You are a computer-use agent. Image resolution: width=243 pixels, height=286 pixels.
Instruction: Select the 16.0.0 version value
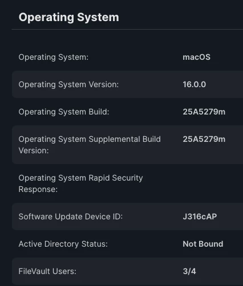point(194,84)
